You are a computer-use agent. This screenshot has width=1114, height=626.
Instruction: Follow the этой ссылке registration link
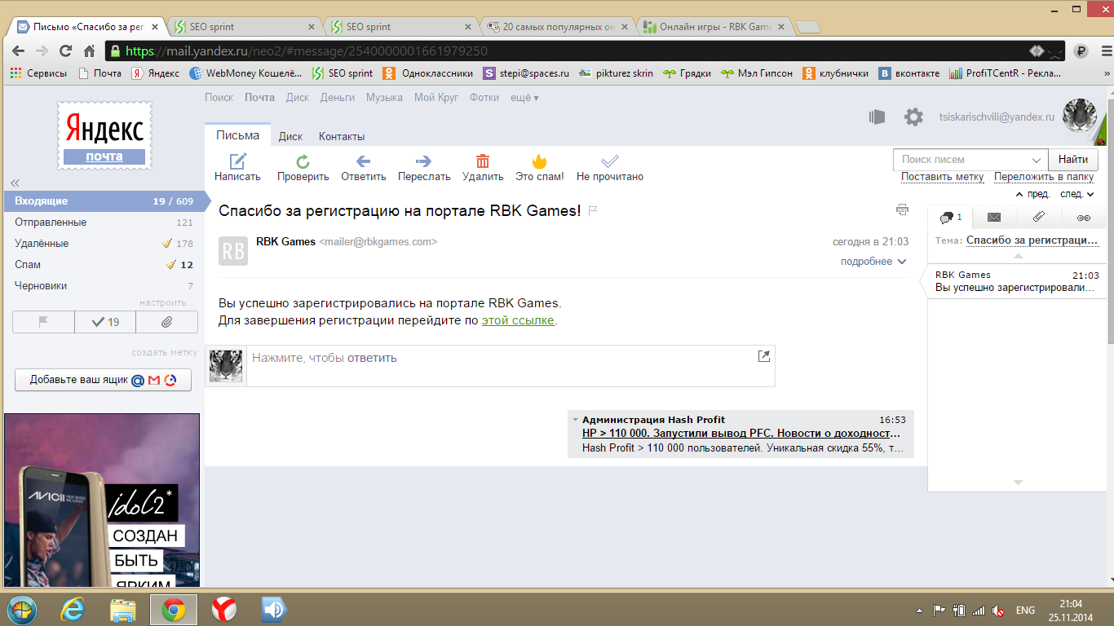pyautogui.click(x=518, y=320)
